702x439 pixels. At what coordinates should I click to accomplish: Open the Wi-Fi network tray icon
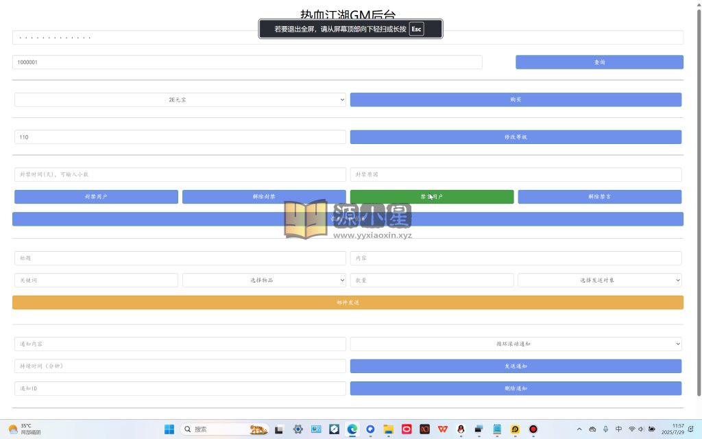tap(631, 429)
